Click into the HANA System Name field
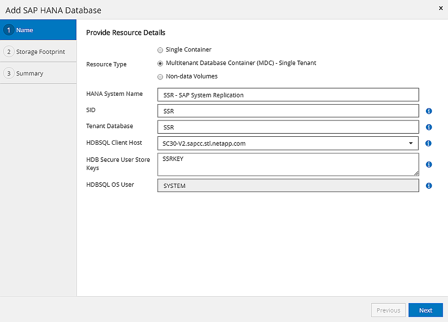 (288, 95)
